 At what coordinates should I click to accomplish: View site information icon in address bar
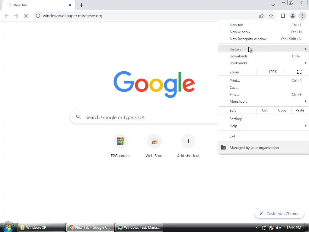tap(38, 16)
